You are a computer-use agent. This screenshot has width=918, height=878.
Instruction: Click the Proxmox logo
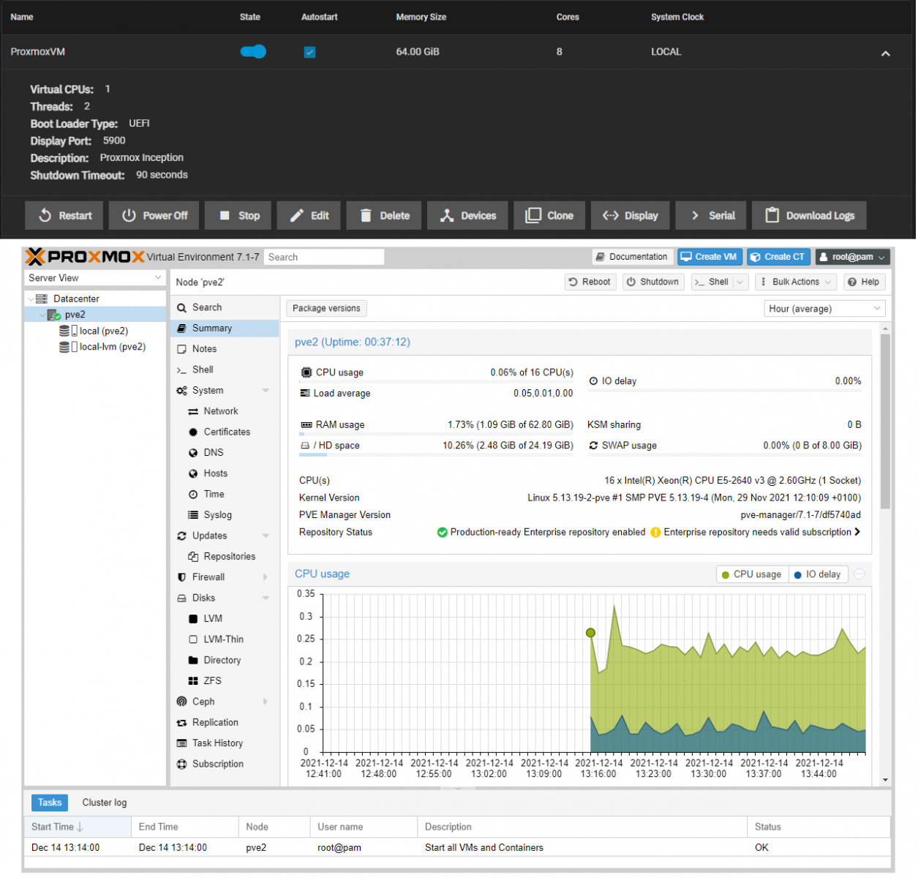click(85, 257)
